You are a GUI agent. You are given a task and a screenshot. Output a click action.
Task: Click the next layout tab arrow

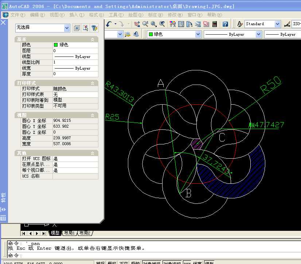click(37, 233)
